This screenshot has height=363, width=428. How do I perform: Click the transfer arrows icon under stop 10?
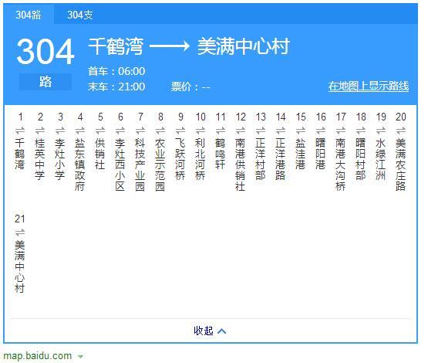(201, 131)
